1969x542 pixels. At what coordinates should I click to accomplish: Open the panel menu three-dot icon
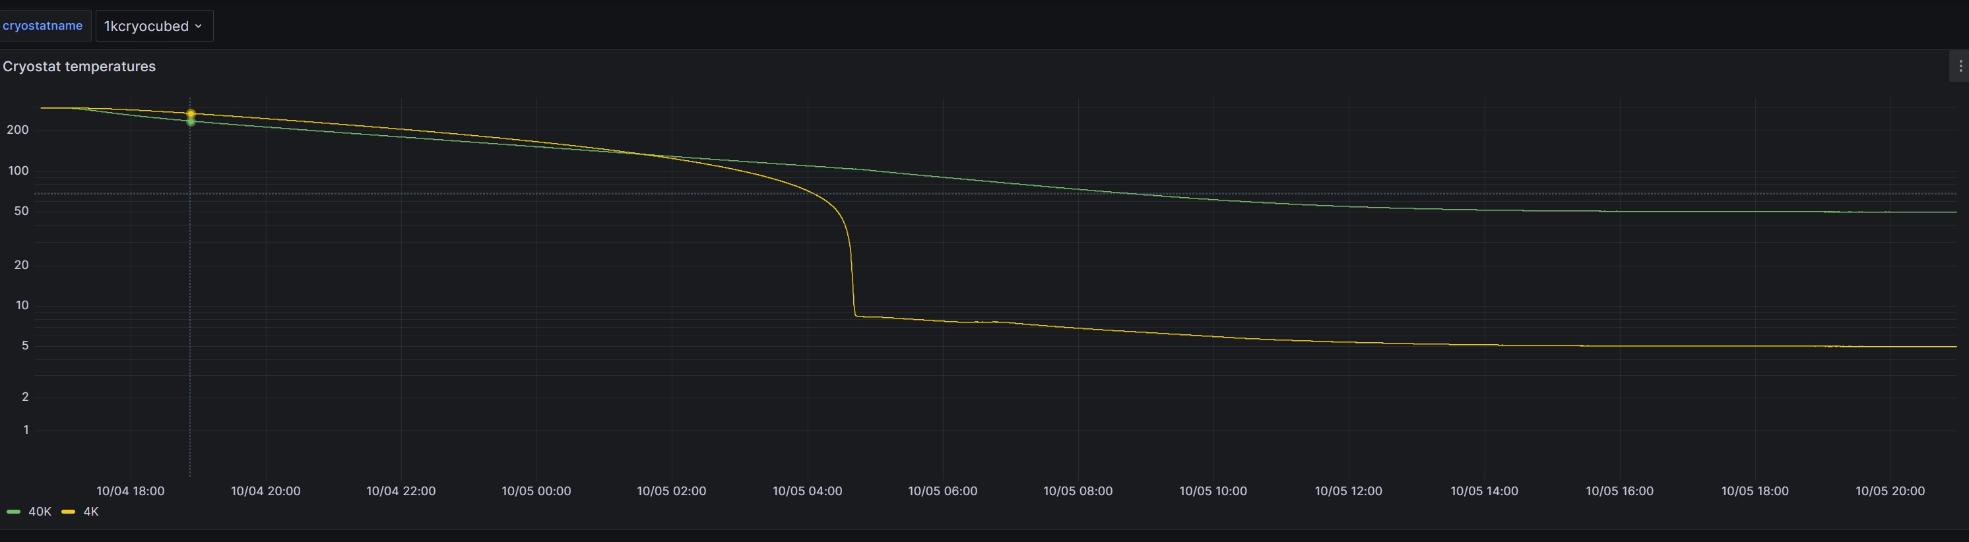(x=1960, y=67)
